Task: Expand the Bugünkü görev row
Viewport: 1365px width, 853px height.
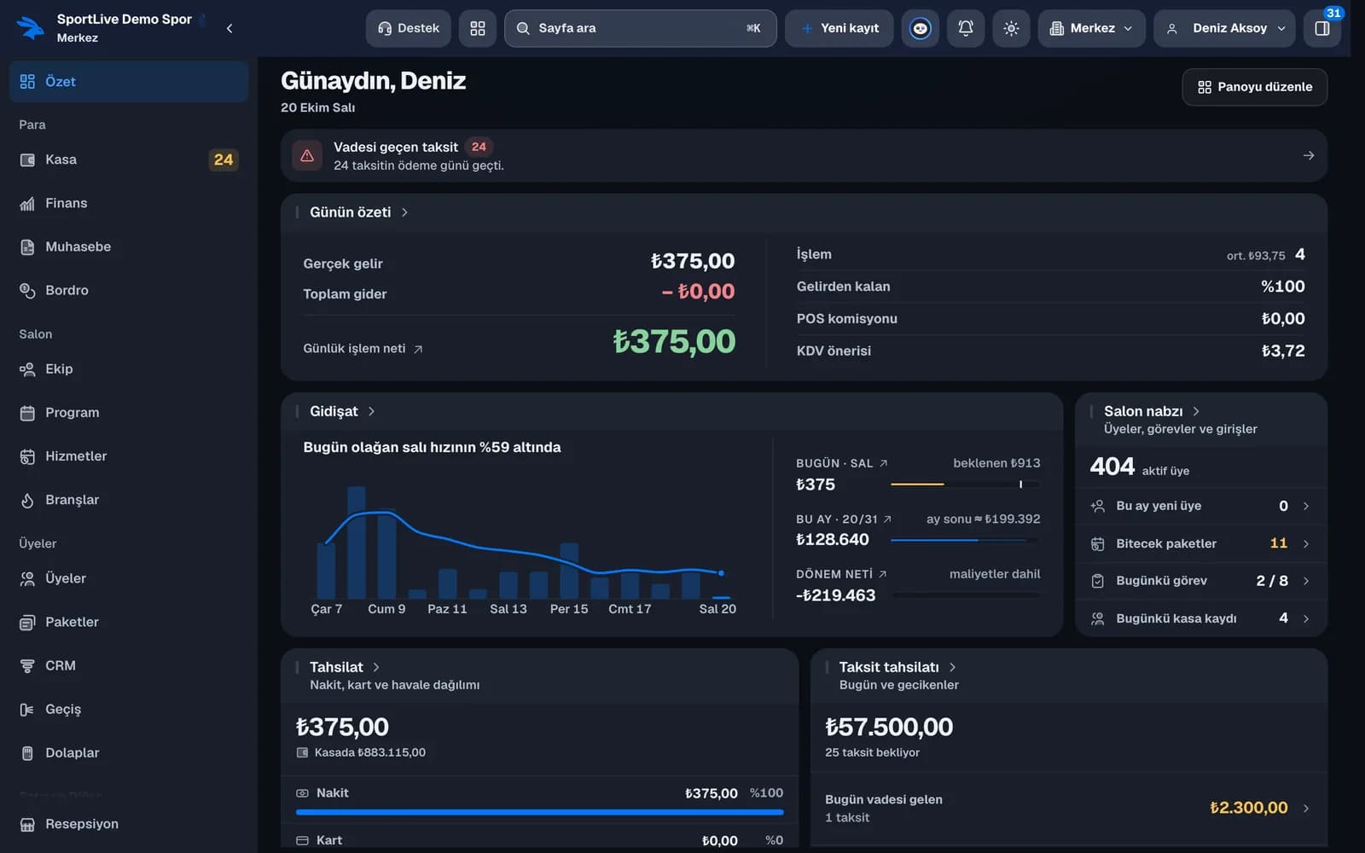Action: 1201,581
